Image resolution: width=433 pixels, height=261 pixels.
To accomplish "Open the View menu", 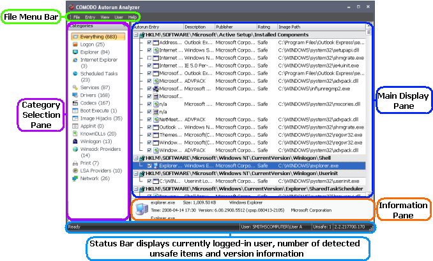I will [105, 17].
